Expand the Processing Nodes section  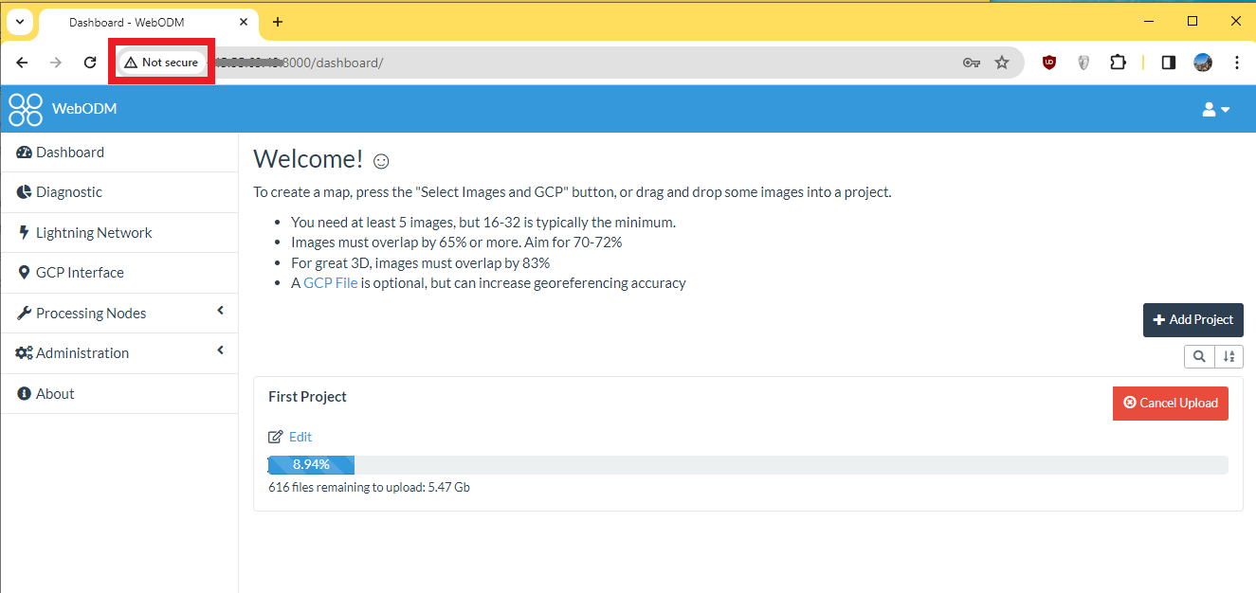point(90,313)
